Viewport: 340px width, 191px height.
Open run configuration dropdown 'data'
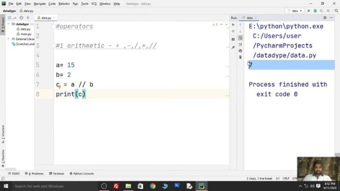pyautogui.click(x=294, y=11)
